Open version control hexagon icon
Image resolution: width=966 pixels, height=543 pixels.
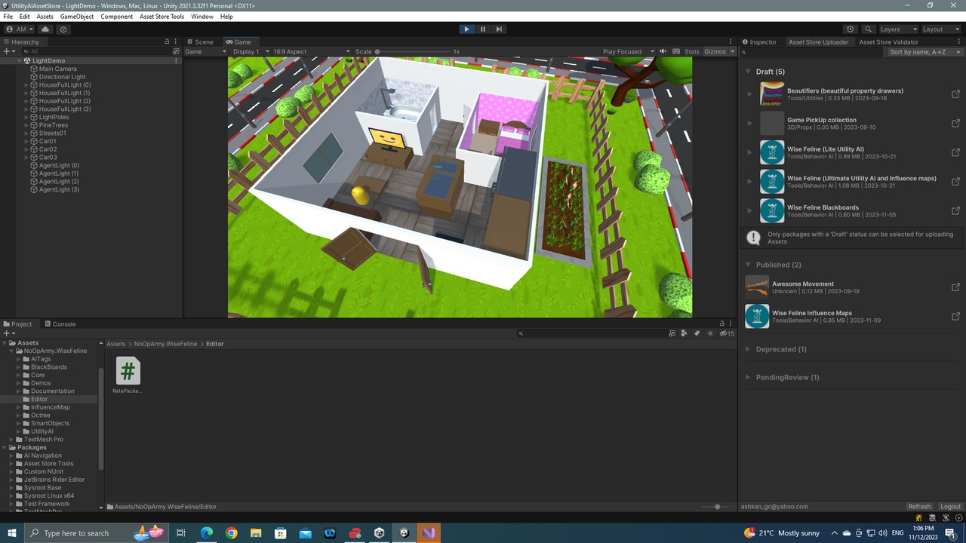[x=63, y=29]
